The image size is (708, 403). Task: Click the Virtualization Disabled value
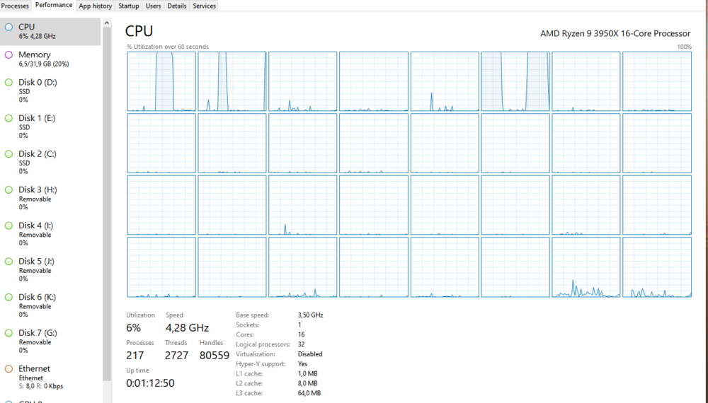pos(310,354)
